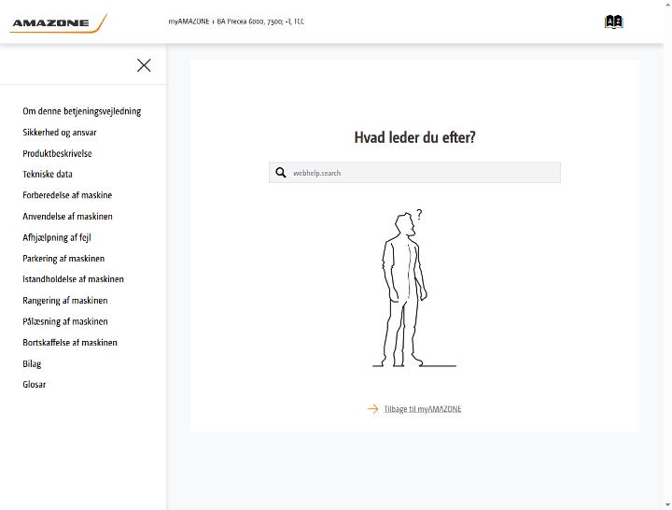Image resolution: width=672 pixels, height=510 pixels.
Task: Follow the Tilbage til myAMAZONE link
Action: (423, 409)
